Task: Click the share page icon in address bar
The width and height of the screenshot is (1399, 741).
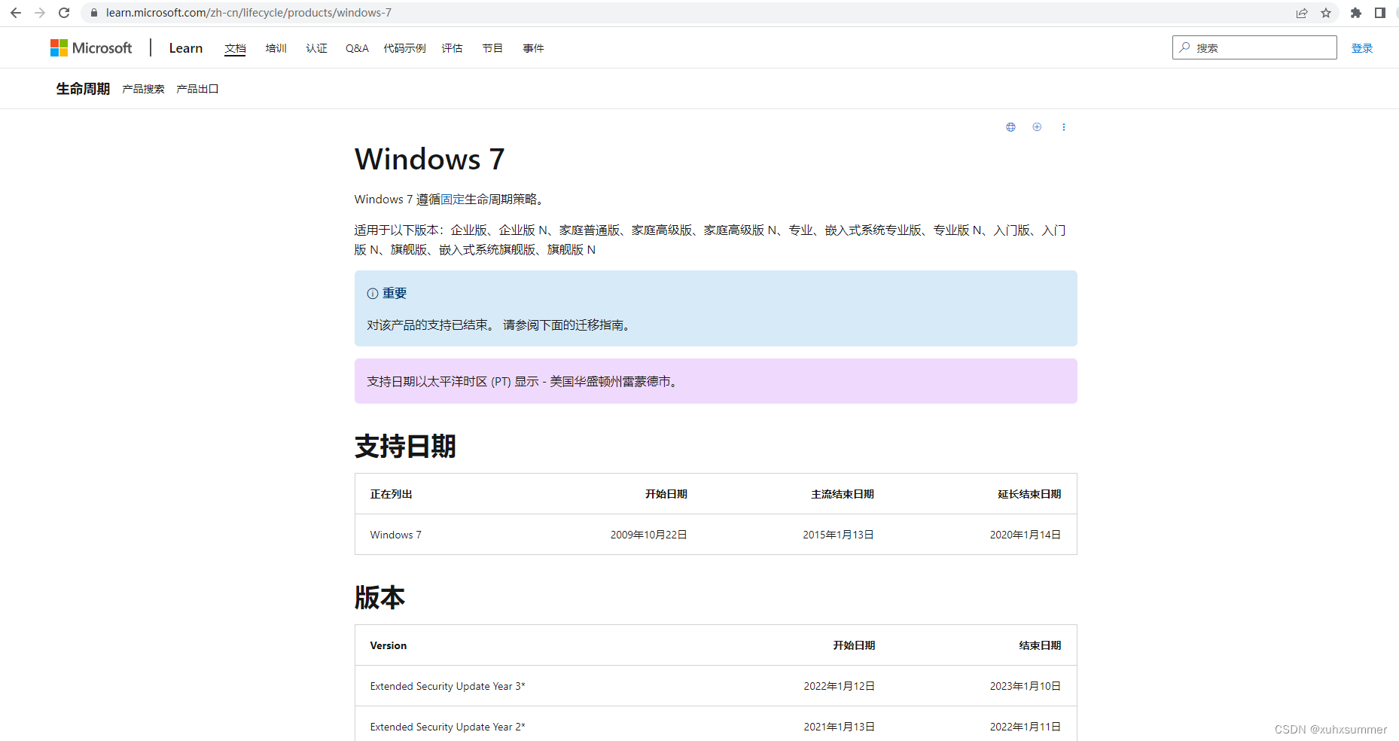Action: pos(1302,13)
